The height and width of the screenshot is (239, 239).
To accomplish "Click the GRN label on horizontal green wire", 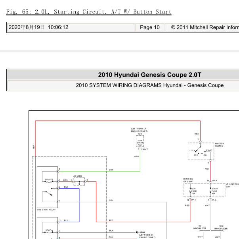I will click(x=111, y=170).
